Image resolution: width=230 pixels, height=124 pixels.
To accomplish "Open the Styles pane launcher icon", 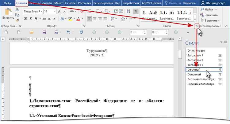I will point(196,27).
